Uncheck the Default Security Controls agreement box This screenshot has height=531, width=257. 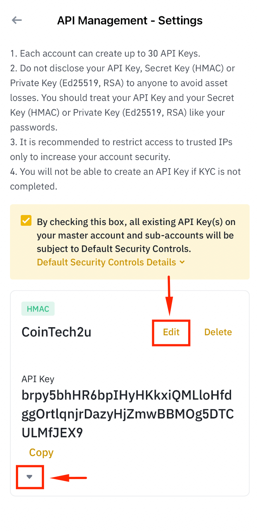[25, 221]
